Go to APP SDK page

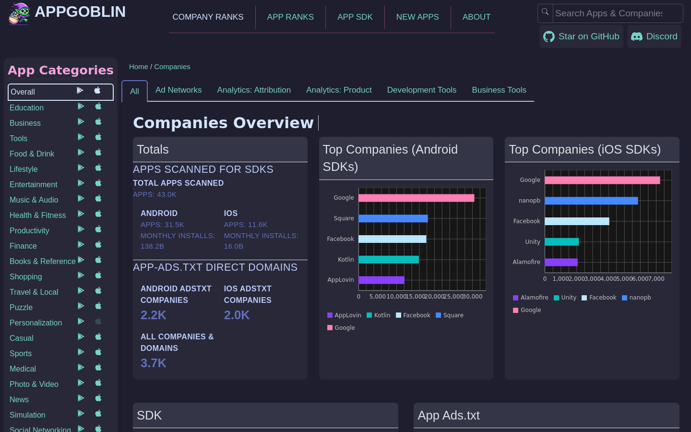click(x=355, y=17)
